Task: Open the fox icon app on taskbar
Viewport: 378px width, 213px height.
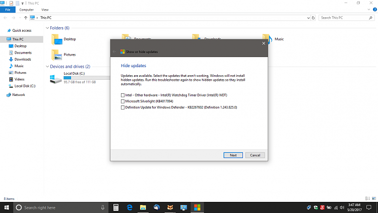Action: [x=170, y=207]
